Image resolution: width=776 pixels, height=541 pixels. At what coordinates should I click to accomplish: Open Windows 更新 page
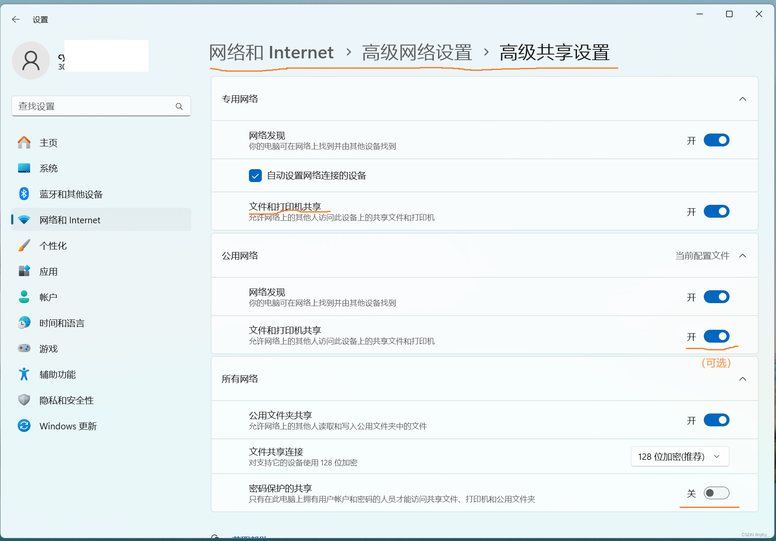click(101, 426)
